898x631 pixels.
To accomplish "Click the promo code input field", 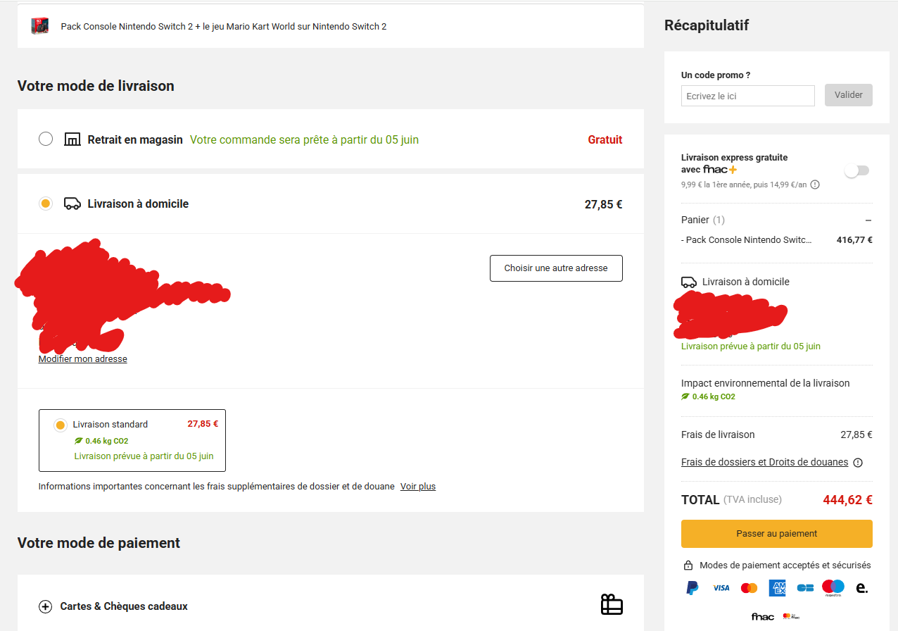I will point(748,96).
